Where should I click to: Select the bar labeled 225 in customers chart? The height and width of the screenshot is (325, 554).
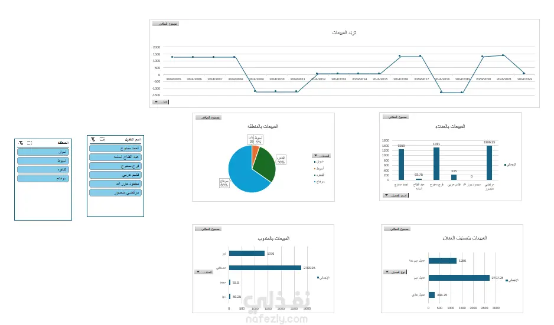(x=454, y=177)
